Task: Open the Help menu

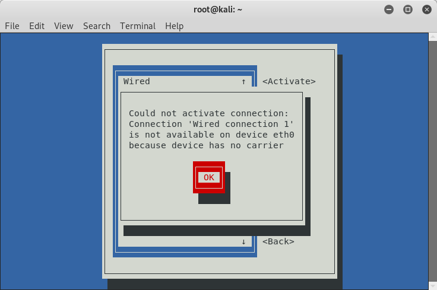Action: click(174, 26)
